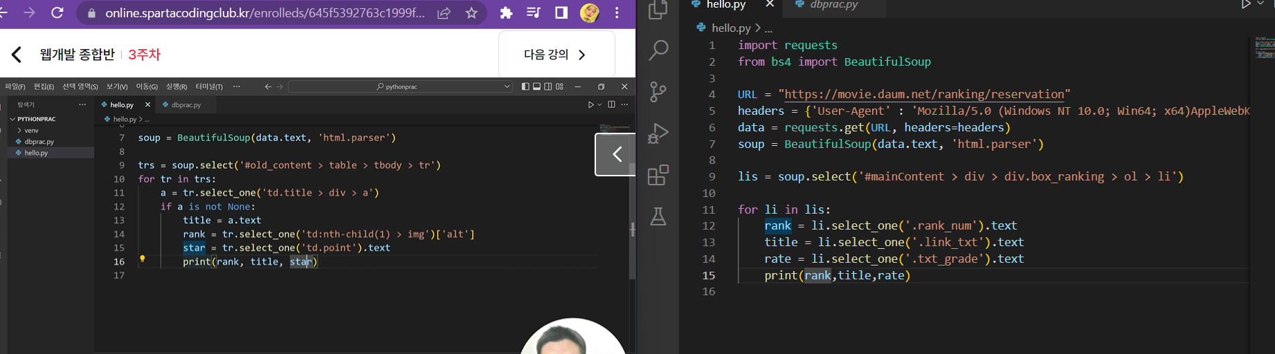Open run dropdown arrow in video VS Code
Image resolution: width=1275 pixels, height=354 pixels.
coord(599,104)
